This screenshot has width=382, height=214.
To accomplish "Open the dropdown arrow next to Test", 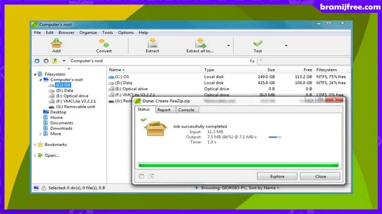I will (x=286, y=46).
